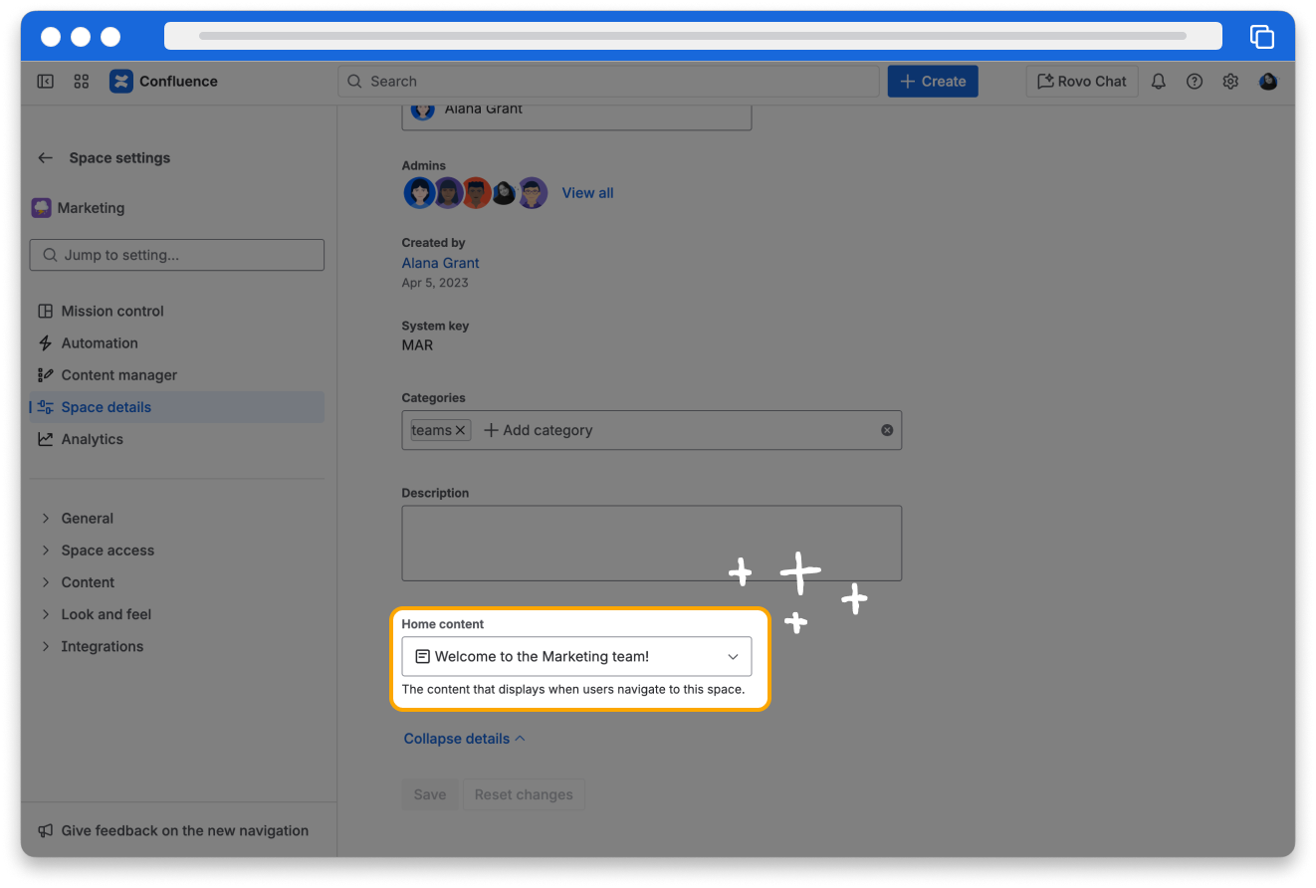The image size is (1316, 888).
Task: Open Mission control in sidebar
Action: point(111,312)
